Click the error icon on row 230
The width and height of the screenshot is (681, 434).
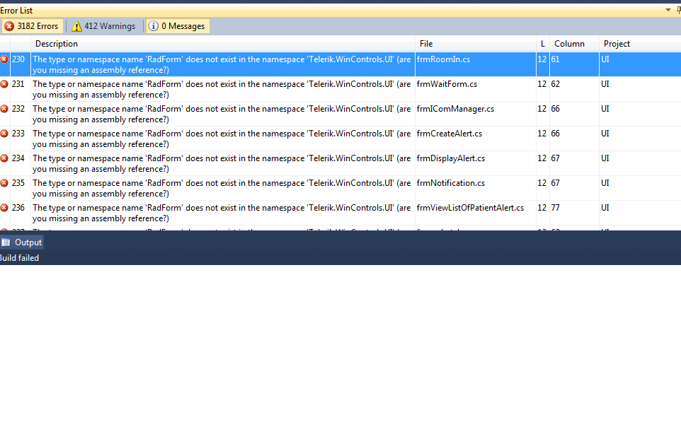[4, 59]
